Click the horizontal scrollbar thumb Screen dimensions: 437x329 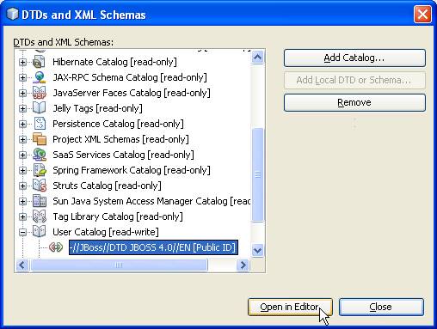(119, 265)
